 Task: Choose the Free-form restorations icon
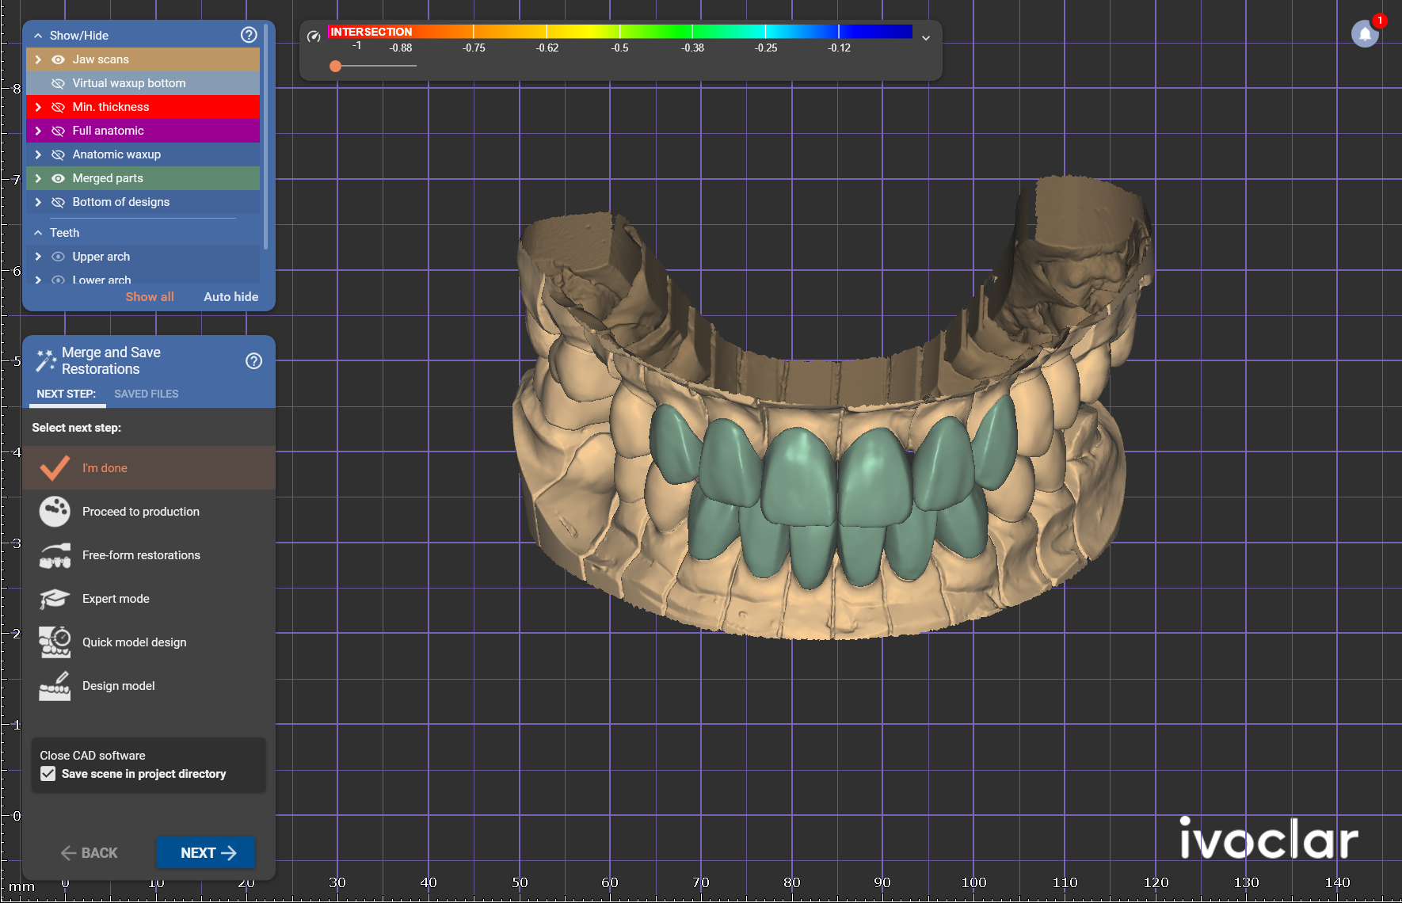point(55,555)
